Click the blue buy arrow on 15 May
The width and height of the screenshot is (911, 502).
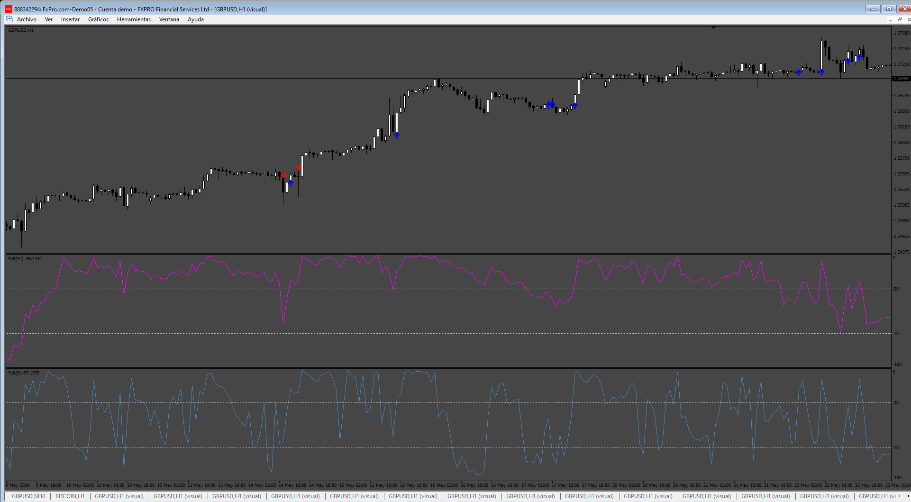(397, 135)
